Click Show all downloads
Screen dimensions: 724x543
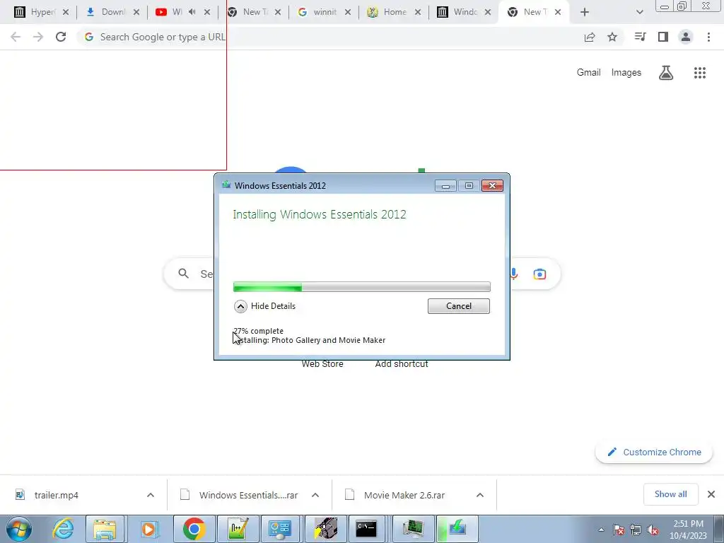670,494
